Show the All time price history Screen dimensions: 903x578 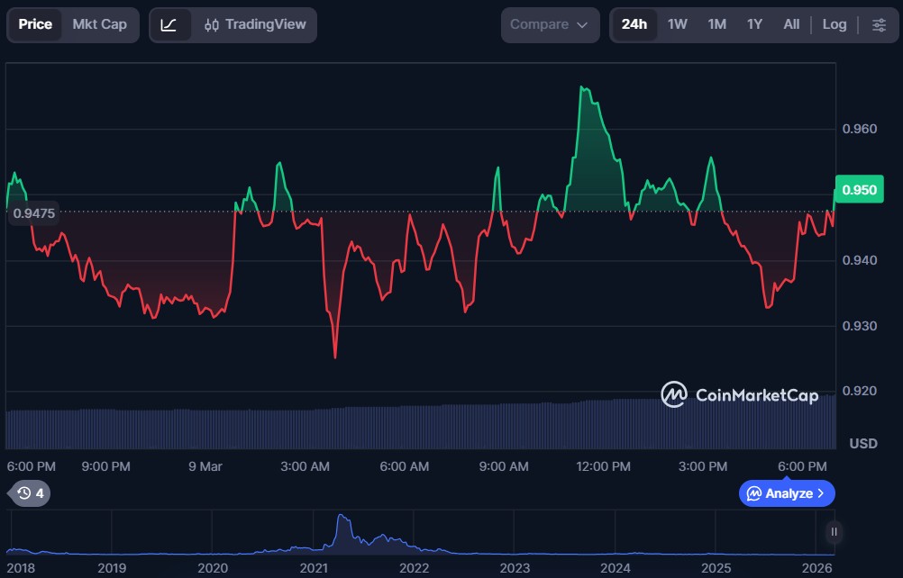tap(790, 24)
